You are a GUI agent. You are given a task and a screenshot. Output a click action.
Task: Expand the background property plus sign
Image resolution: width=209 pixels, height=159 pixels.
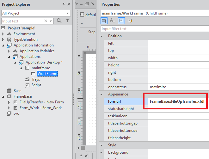pos(102,152)
